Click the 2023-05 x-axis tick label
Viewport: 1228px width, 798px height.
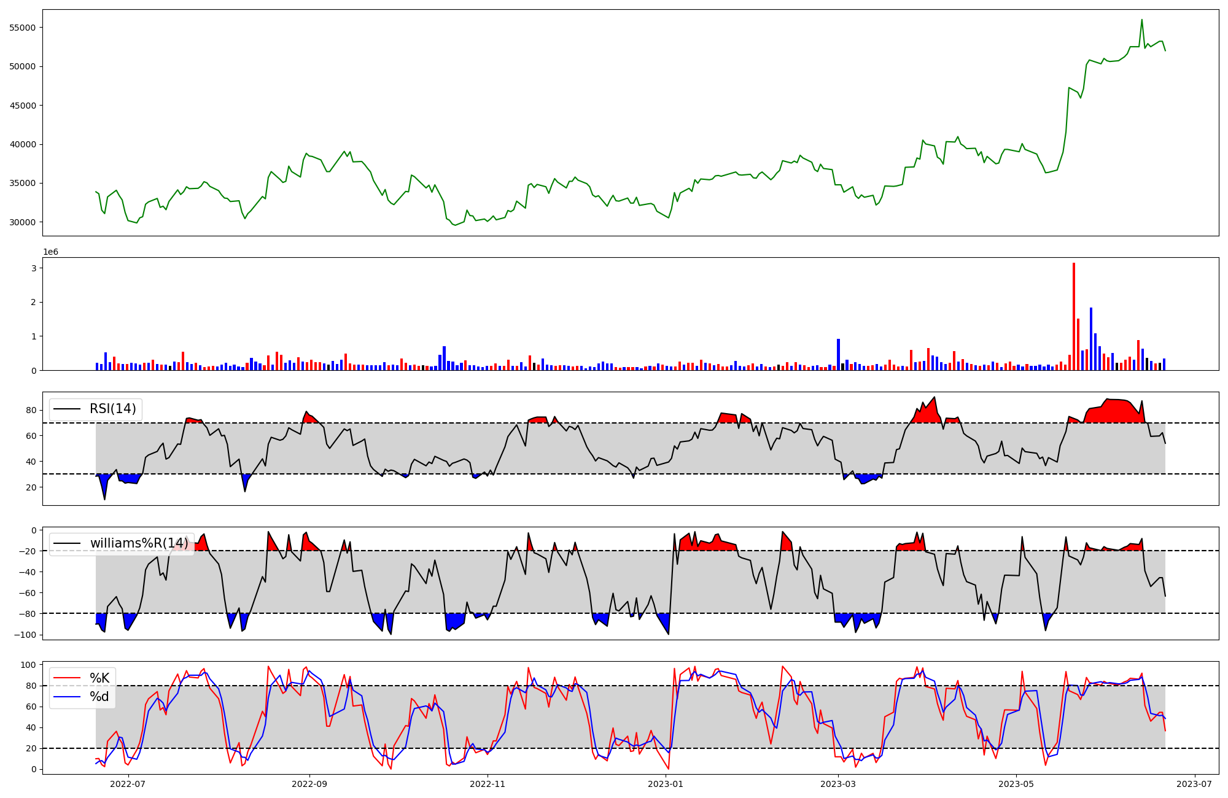(1016, 784)
